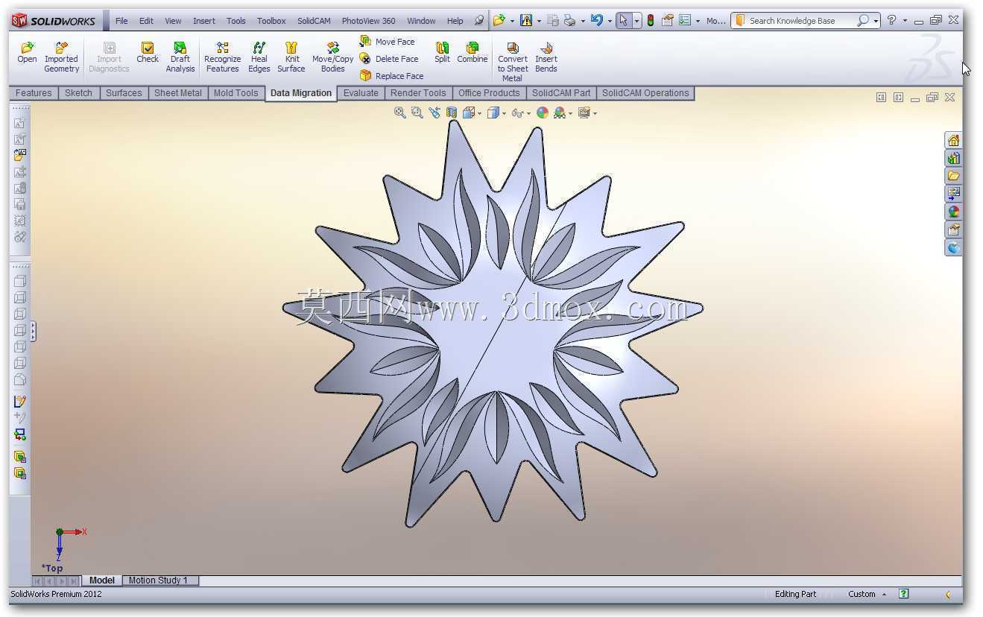983x617 pixels.
Task: Open Draft Analysis
Action: click(180, 57)
